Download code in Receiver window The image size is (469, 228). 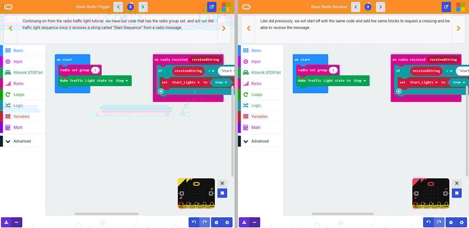pos(244,222)
